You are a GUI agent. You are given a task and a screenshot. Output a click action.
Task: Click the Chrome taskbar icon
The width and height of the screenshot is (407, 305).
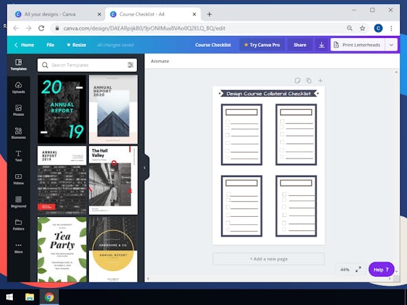click(x=50, y=297)
